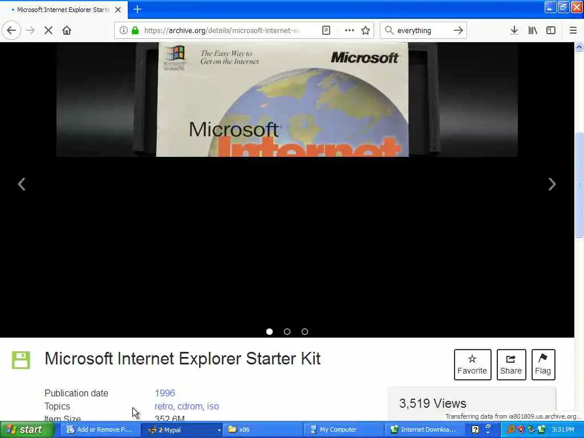Open page actions three-dot menu
The image size is (584, 438).
click(349, 31)
